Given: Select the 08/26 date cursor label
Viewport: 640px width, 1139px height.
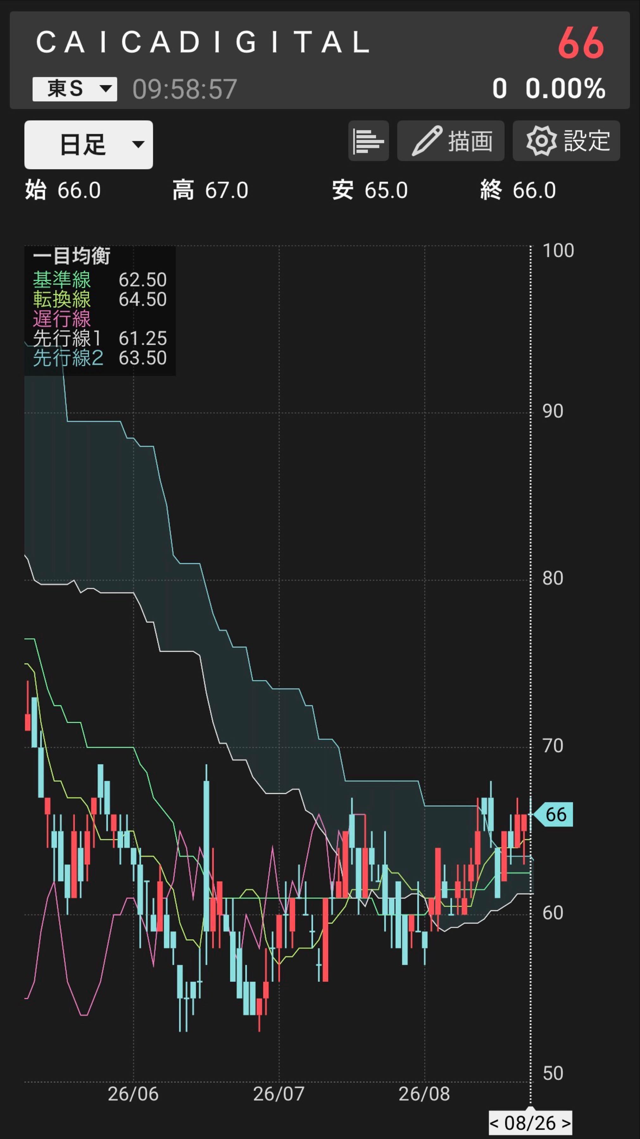Looking at the screenshot, I should tap(530, 1123).
